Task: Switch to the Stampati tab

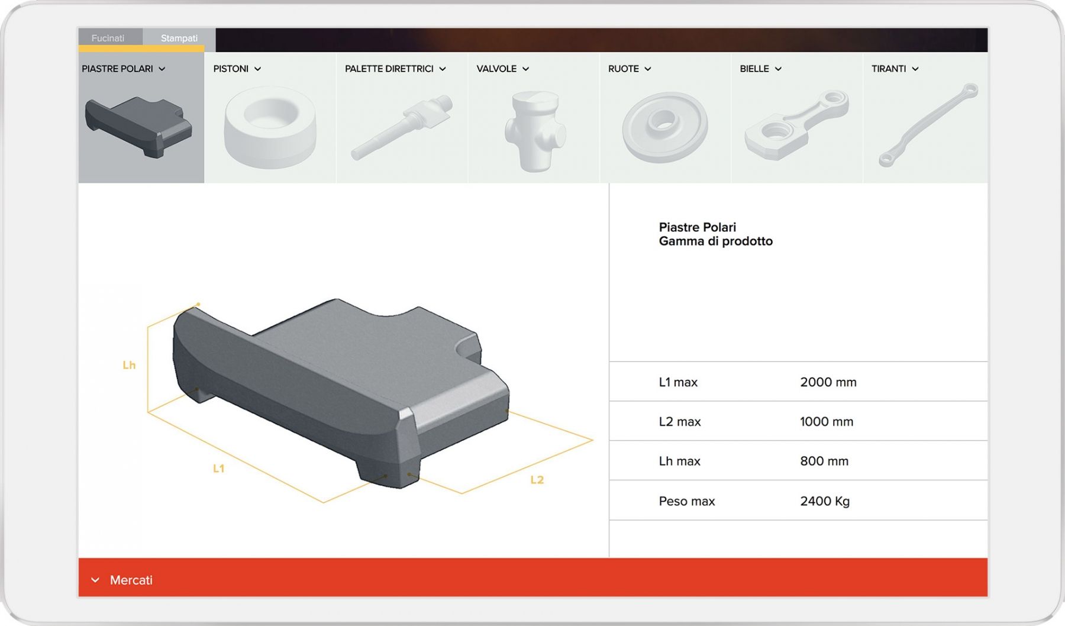Action: tap(179, 37)
